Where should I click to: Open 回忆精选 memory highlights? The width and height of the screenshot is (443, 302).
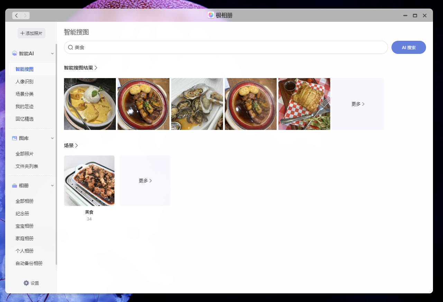click(x=24, y=119)
